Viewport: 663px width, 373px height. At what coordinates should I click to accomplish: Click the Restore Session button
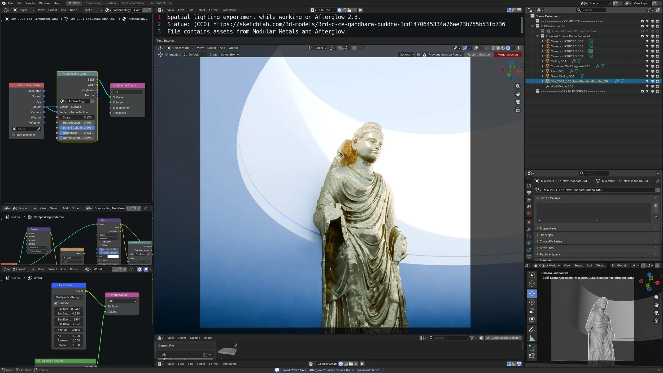pyautogui.click(x=479, y=55)
